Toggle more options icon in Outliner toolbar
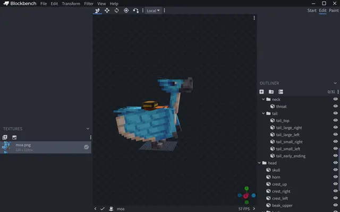The image size is (340, 212). coord(281,92)
